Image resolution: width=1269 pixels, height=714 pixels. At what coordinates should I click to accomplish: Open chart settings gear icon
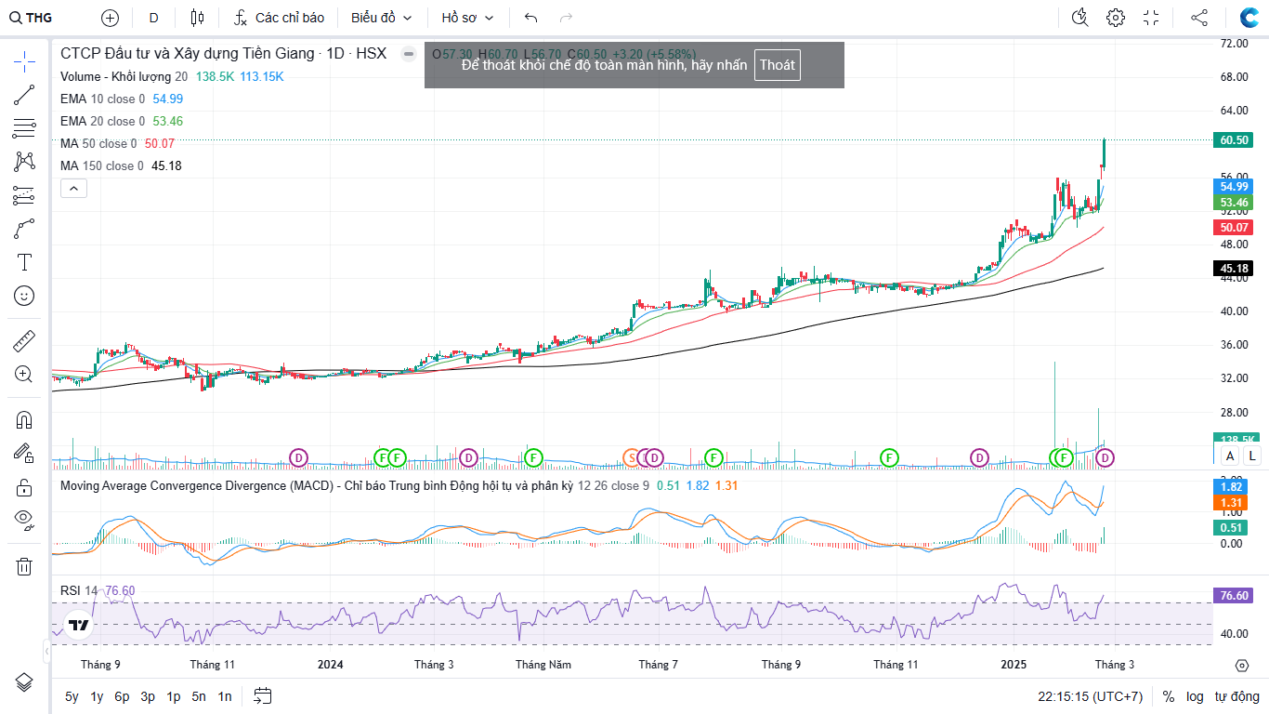coord(1115,18)
